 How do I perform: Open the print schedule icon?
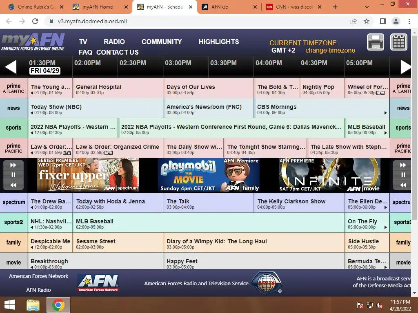(x=376, y=42)
